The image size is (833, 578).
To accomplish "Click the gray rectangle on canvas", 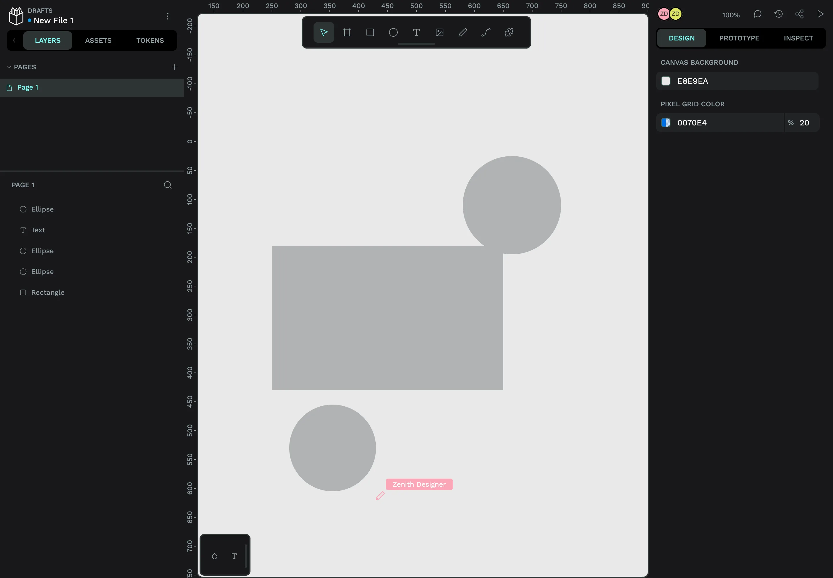I will click(388, 318).
